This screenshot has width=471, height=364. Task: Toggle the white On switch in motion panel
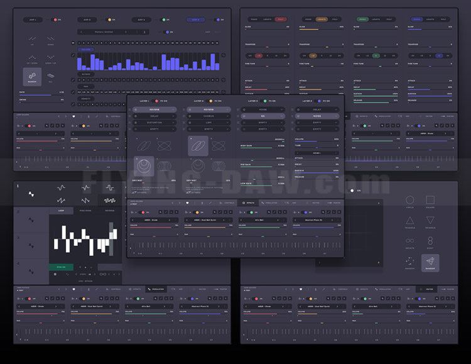click(352, 190)
